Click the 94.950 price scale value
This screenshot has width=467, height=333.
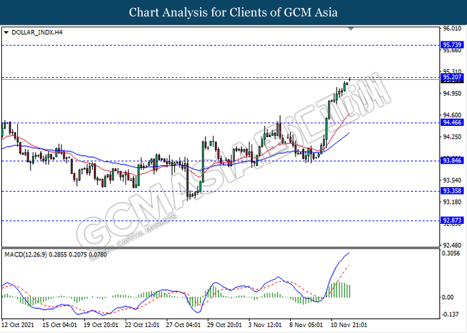click(452, 94)
